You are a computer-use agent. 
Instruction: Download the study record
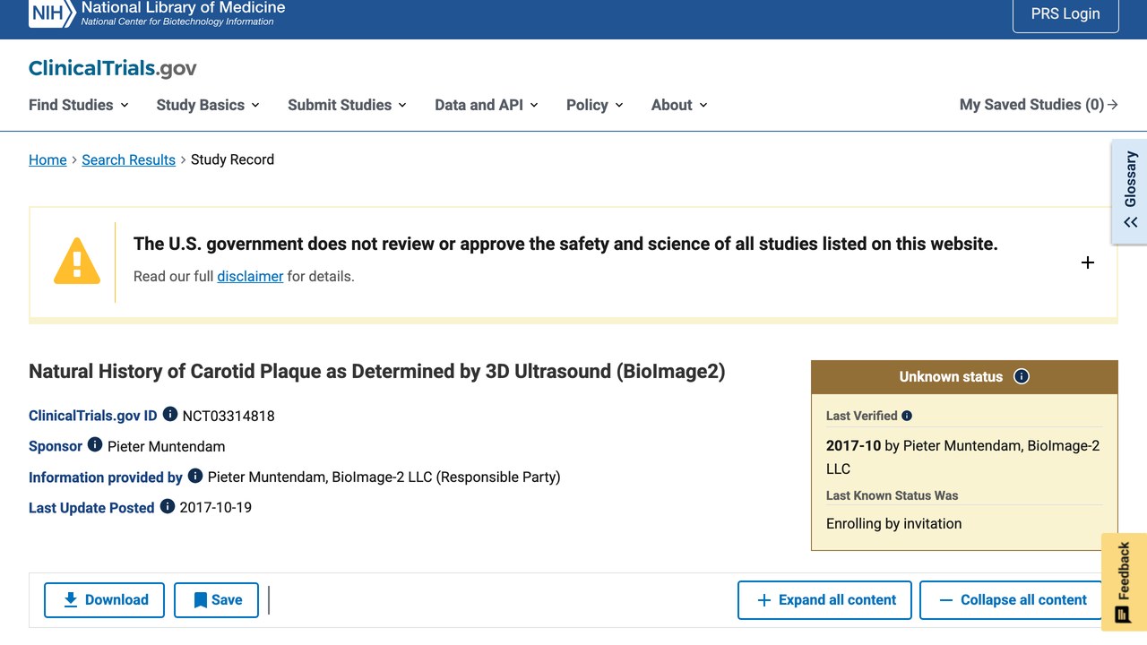click(104, 600)
